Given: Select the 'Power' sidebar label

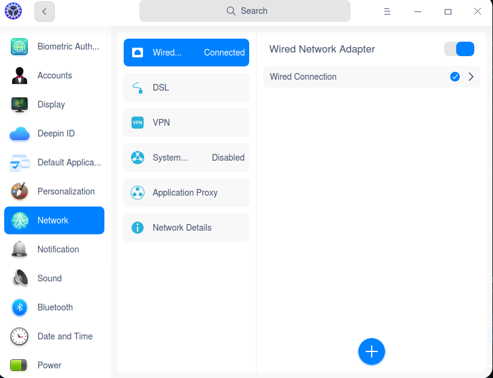Looking at the screenshot, I should click(x=49, y=365).
